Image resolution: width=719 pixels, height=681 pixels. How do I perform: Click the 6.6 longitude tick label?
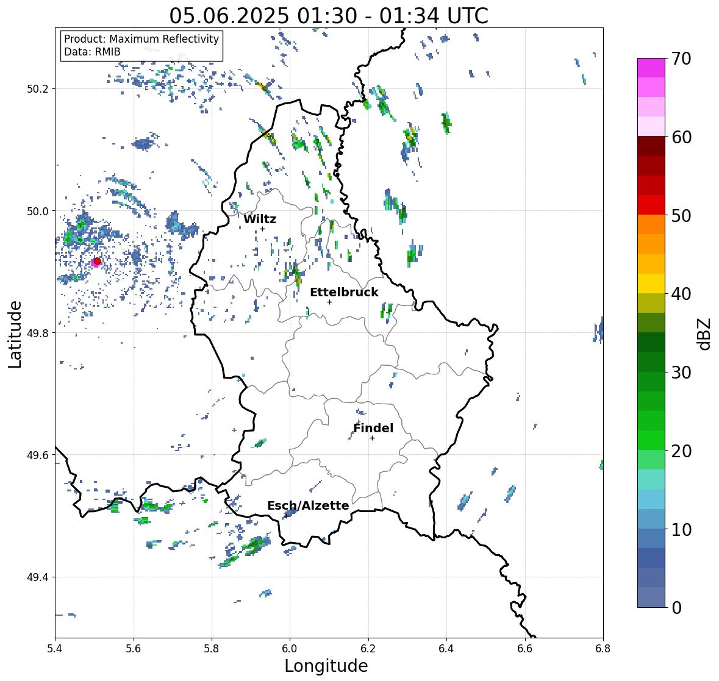point(525,649)
